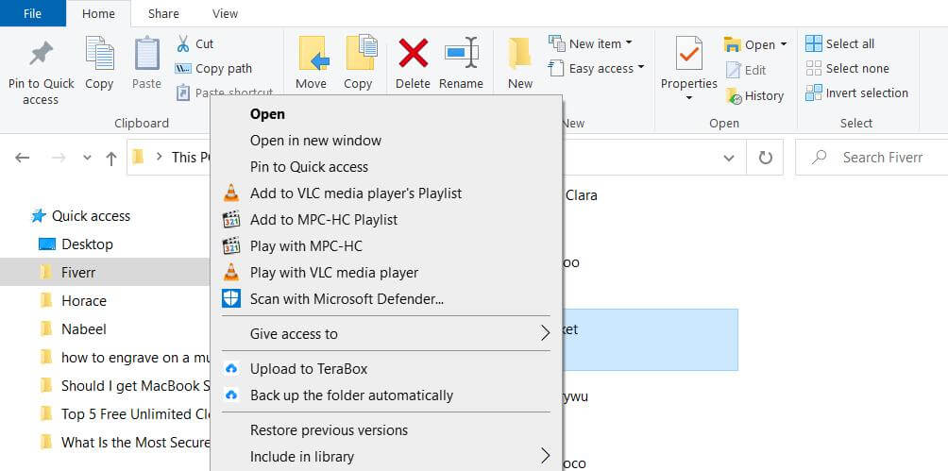The width and height of the screenshot is (948, 471).
Task: Click the Select all icon
Action: pos(814,43)
